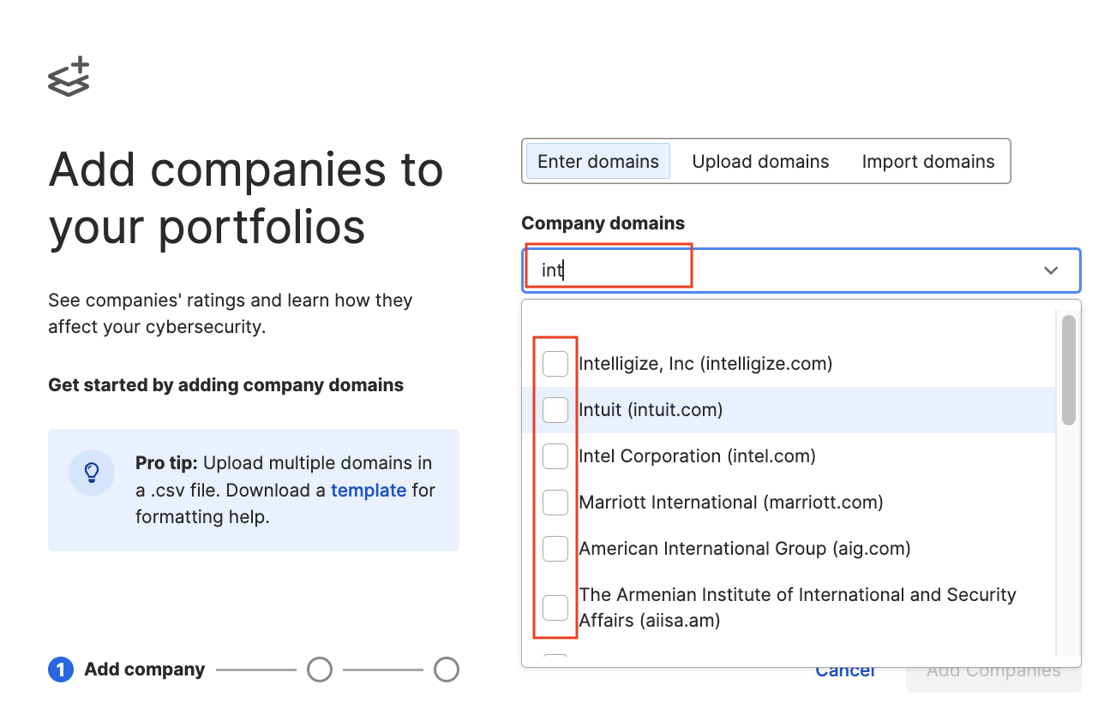Click the Company domains search field
This screenshot has width=1116, height=714.
tap(801, 271)
